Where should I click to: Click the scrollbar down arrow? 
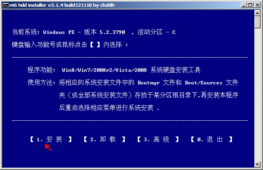pos(257,164)
